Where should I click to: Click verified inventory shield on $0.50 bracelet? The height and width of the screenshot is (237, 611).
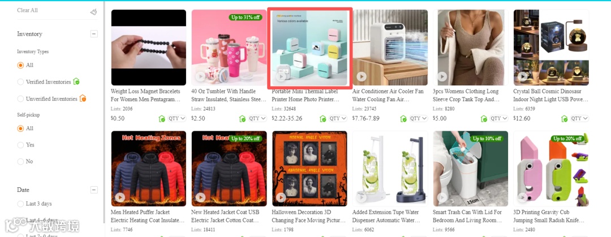(x=162, y=119)
